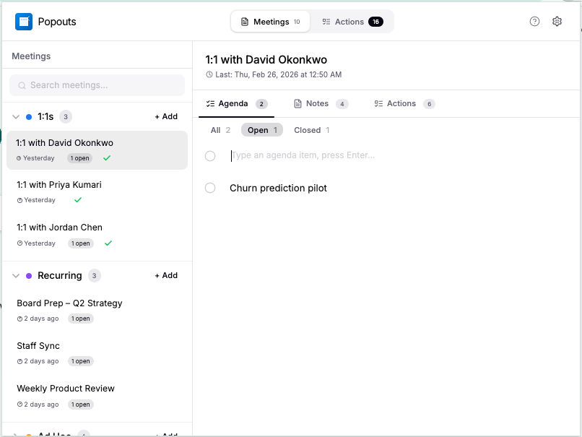Expand the Ad Hoc section at the bottom
The height and width of the screenshot is (437, 582).
point(15,433)
